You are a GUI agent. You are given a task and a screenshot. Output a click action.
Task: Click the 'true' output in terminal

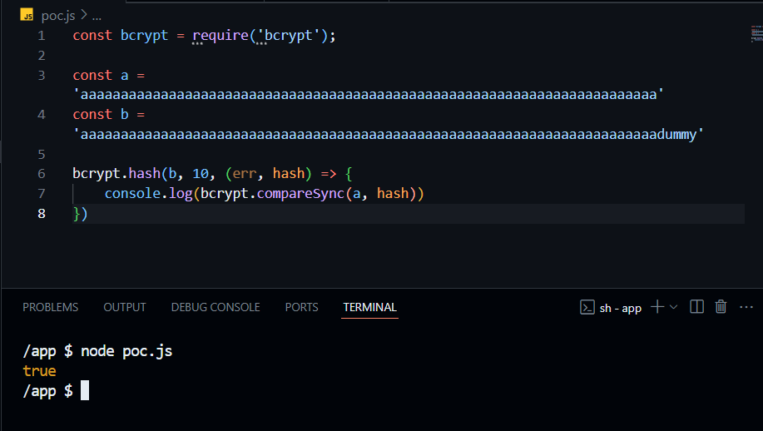39,371
